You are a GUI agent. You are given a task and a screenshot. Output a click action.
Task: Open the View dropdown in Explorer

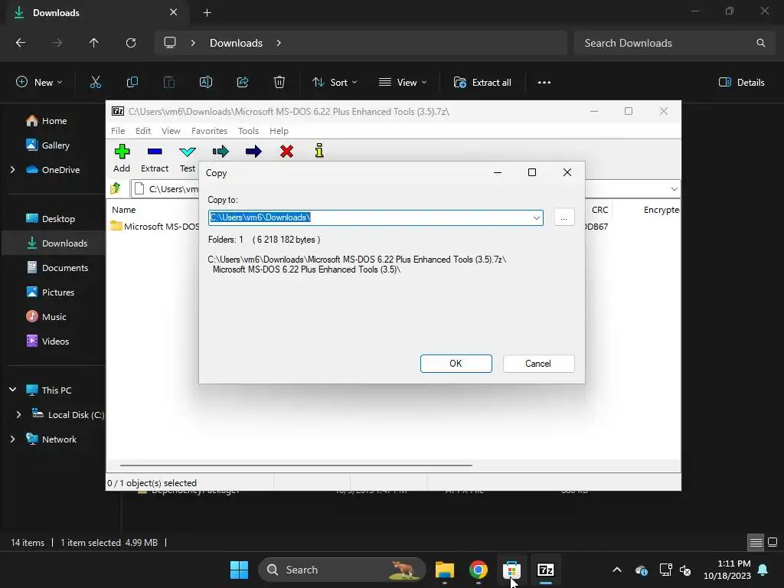[403, 83]
